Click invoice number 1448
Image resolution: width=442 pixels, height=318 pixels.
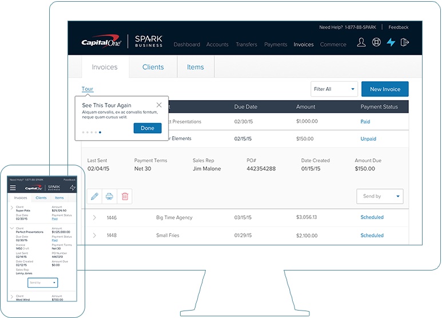click(x=112, y=235)
